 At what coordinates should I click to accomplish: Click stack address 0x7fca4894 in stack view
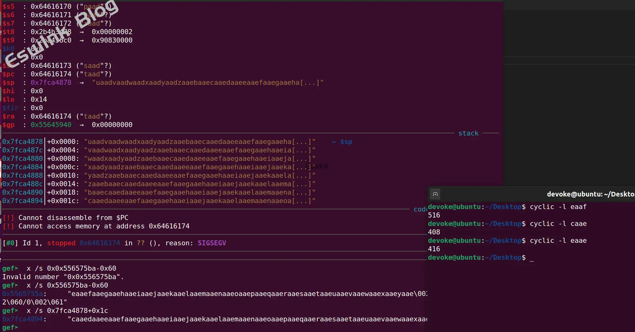(22, 201)
